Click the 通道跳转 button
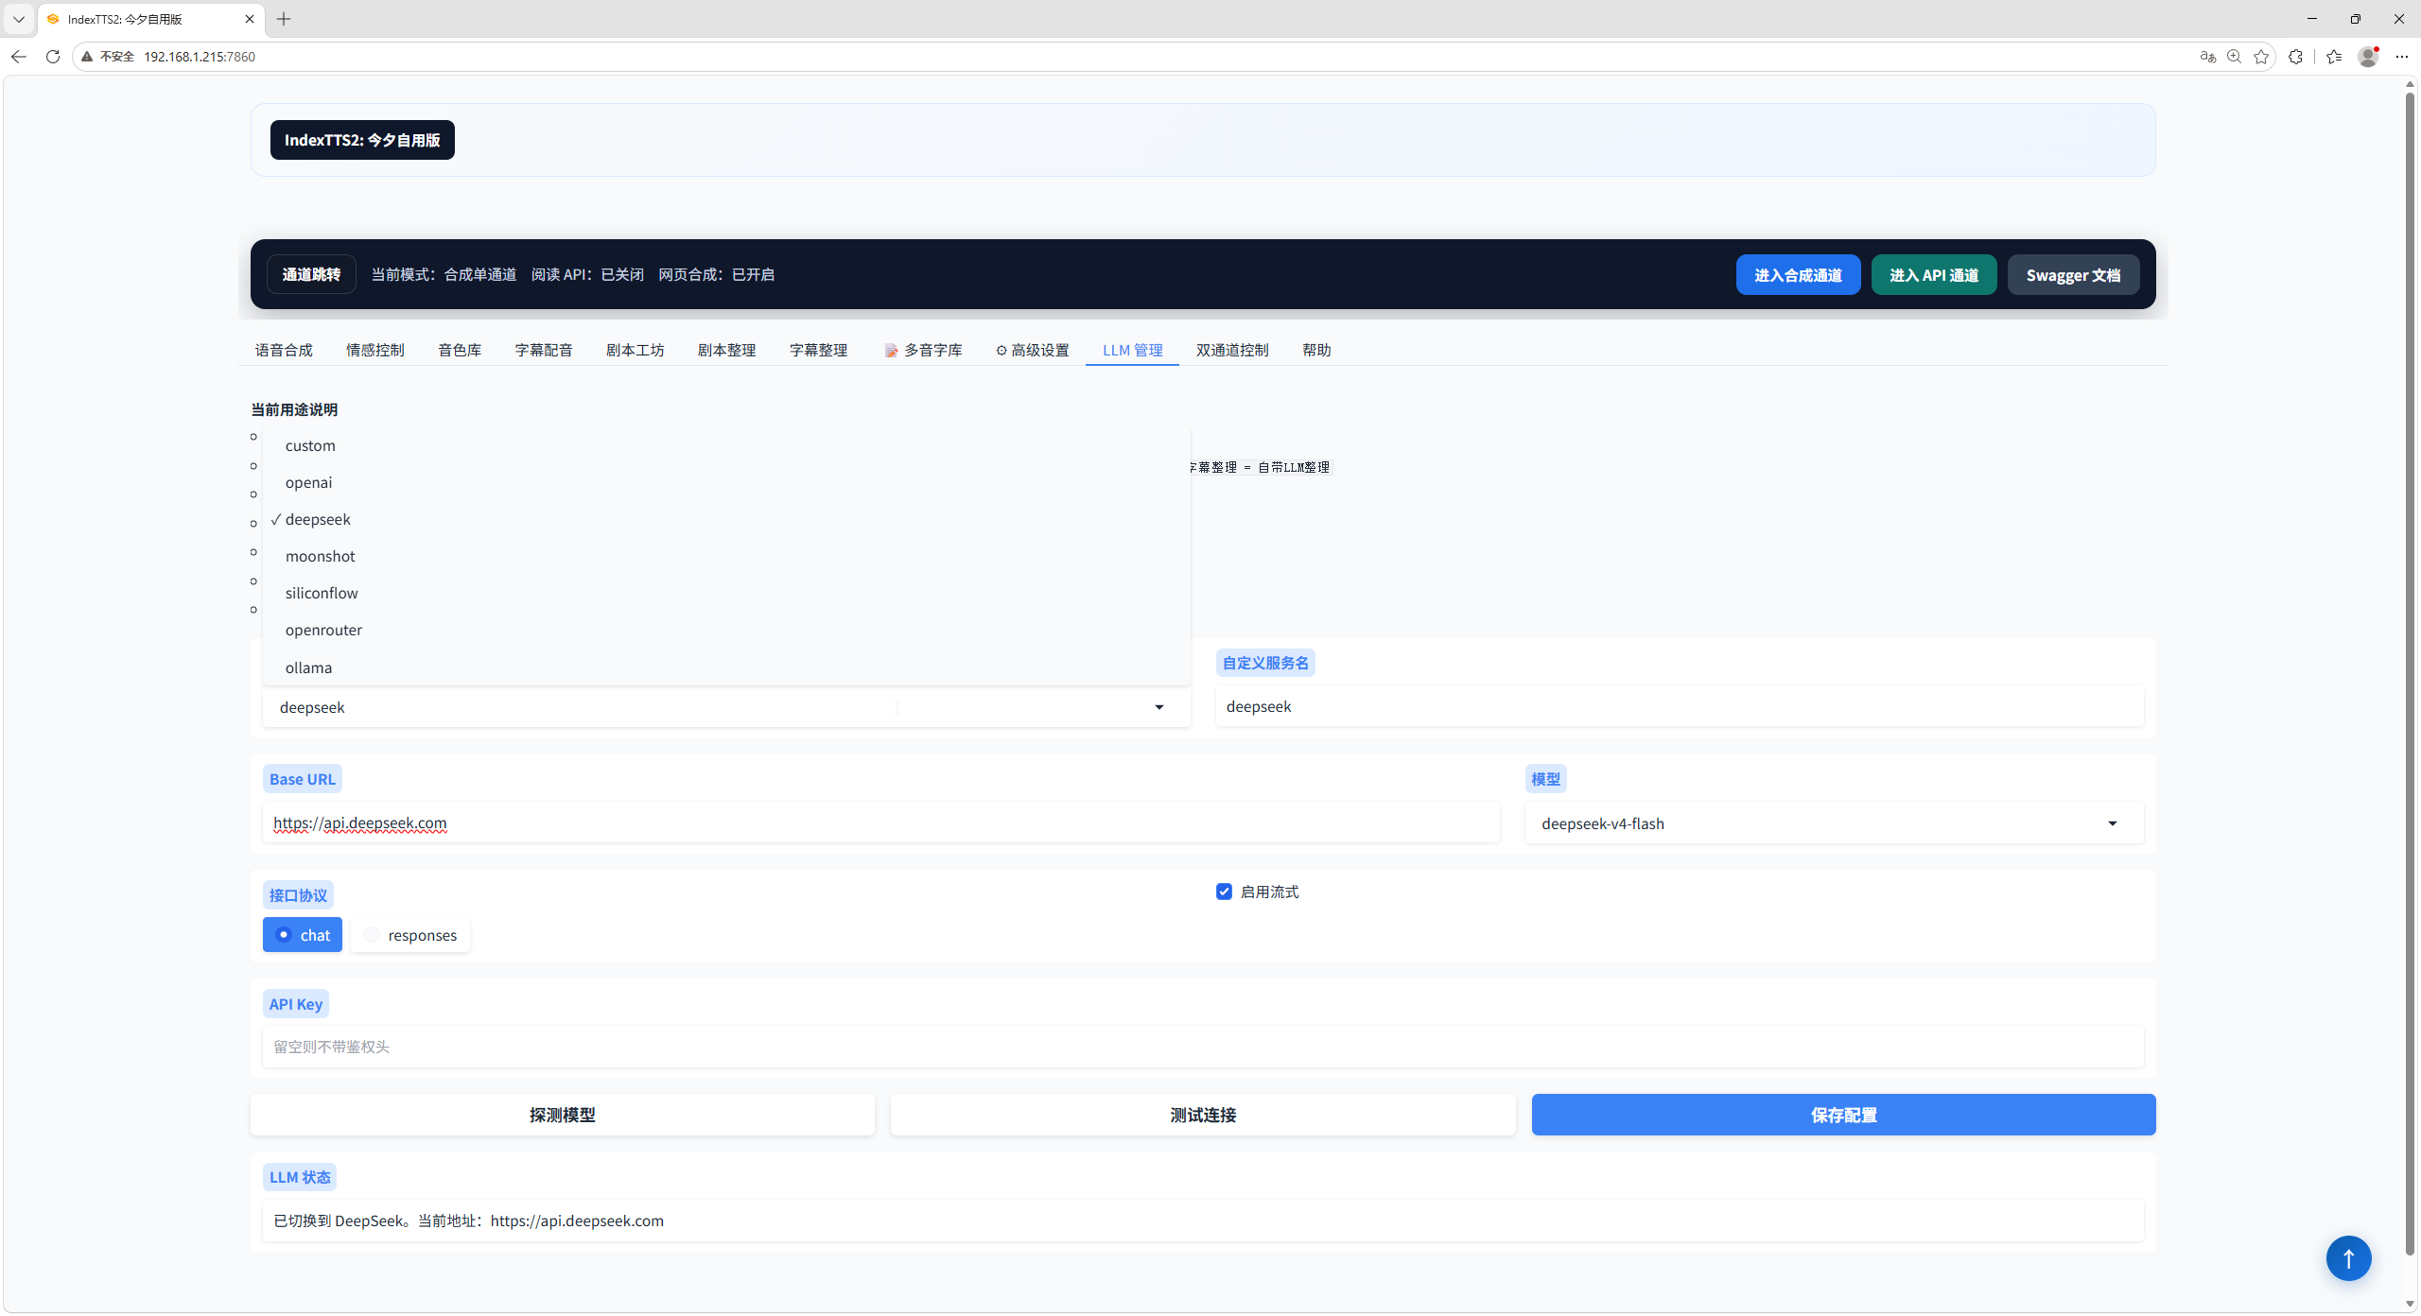The width and height of the screenshot is (2421, 1316). pos(311,274)
